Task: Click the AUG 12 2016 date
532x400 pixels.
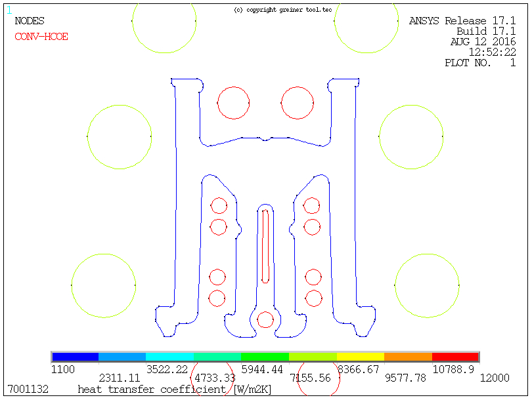Action: point(483,42)
